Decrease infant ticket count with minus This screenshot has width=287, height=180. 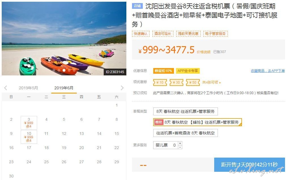(x=180, y=147)
